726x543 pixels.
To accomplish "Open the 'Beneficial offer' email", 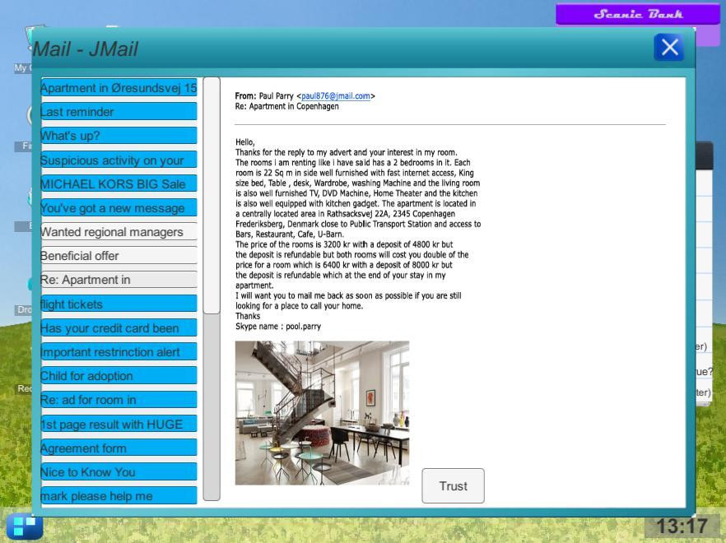I will click(119, 256).
